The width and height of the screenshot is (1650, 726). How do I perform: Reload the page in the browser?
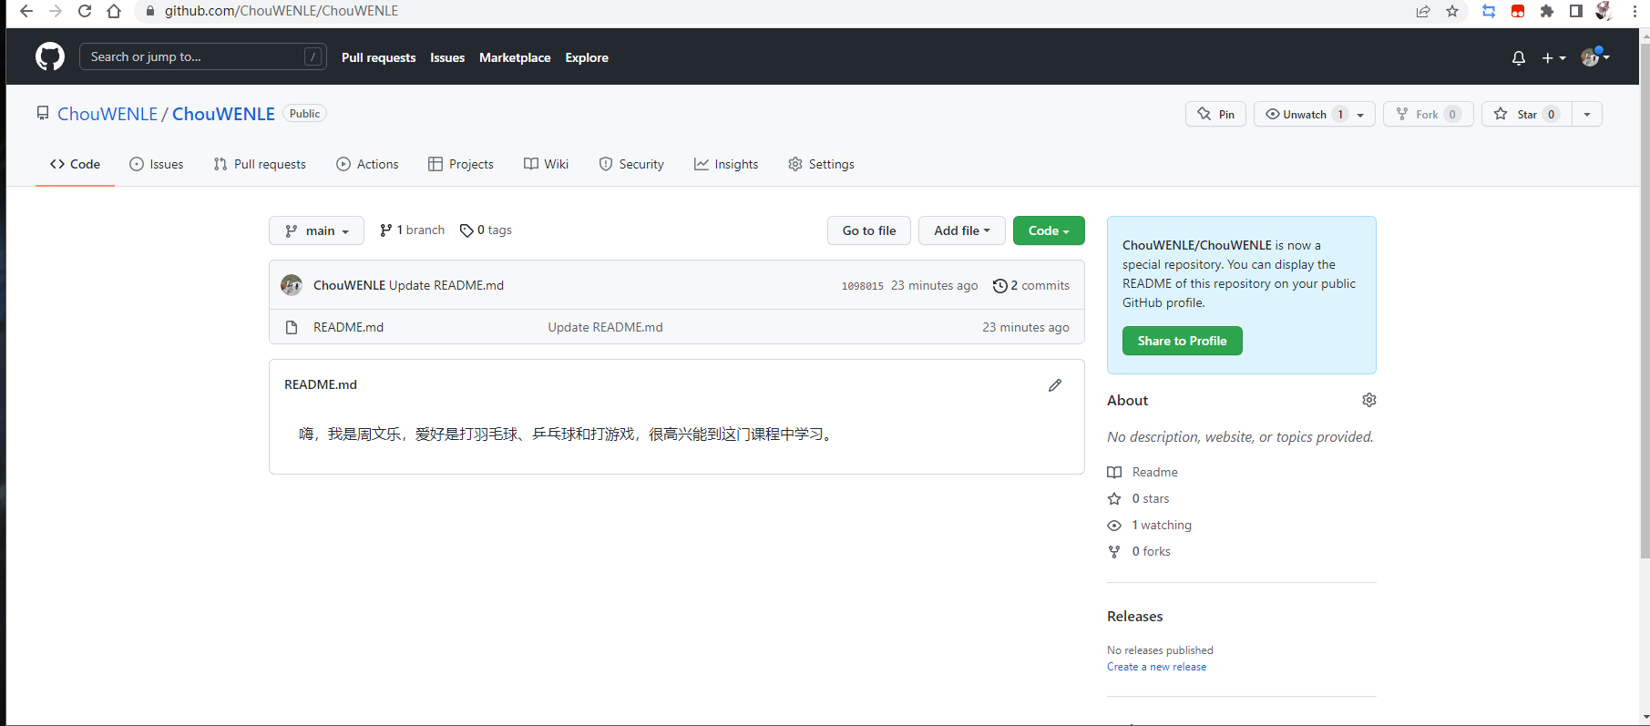pos(85,11)
